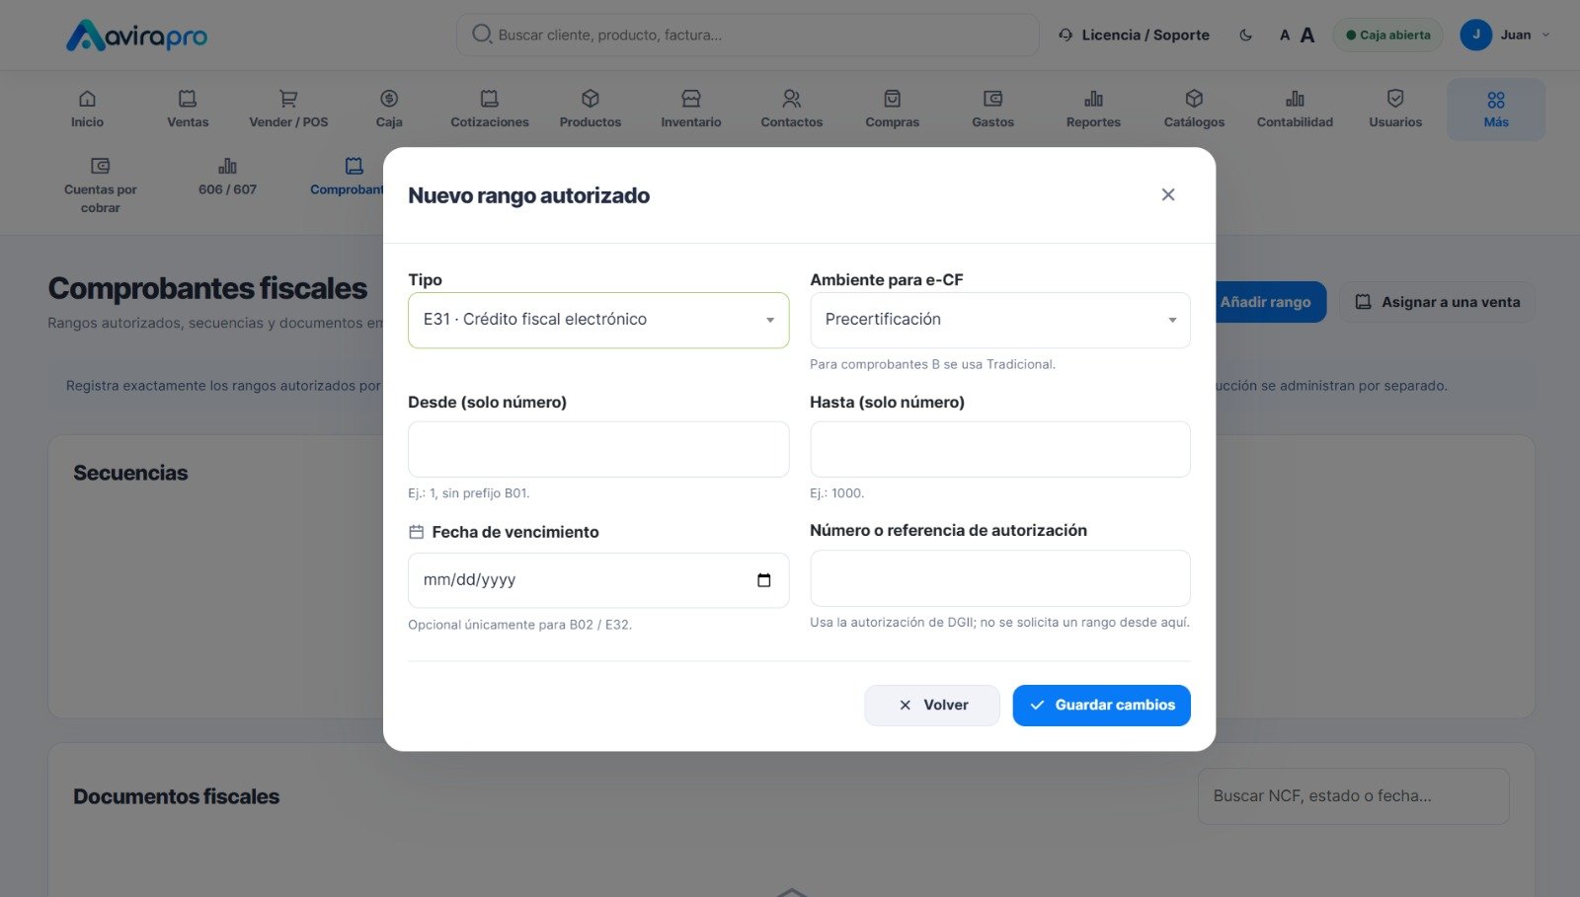
Task: Open the Ambiente para e-CF dropdown
Action: (1000, 320)
